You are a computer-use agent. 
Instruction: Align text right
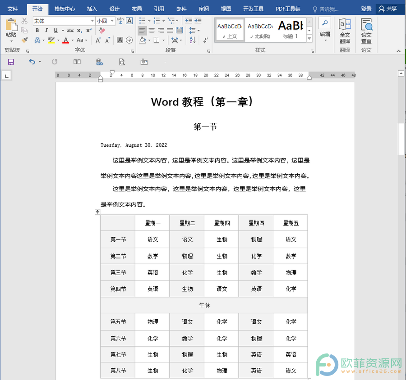click(x=161, y=31)
